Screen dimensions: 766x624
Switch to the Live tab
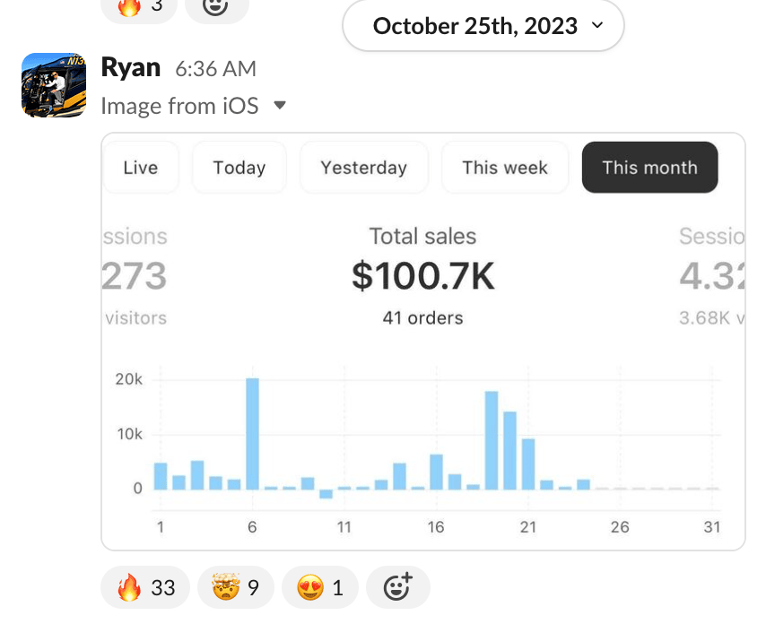(141, 168)
